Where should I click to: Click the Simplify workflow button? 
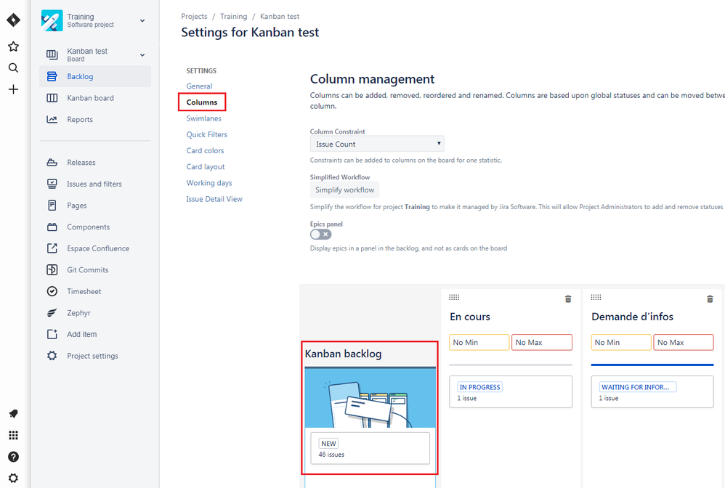pyautogui.click(x=344, y=190)
